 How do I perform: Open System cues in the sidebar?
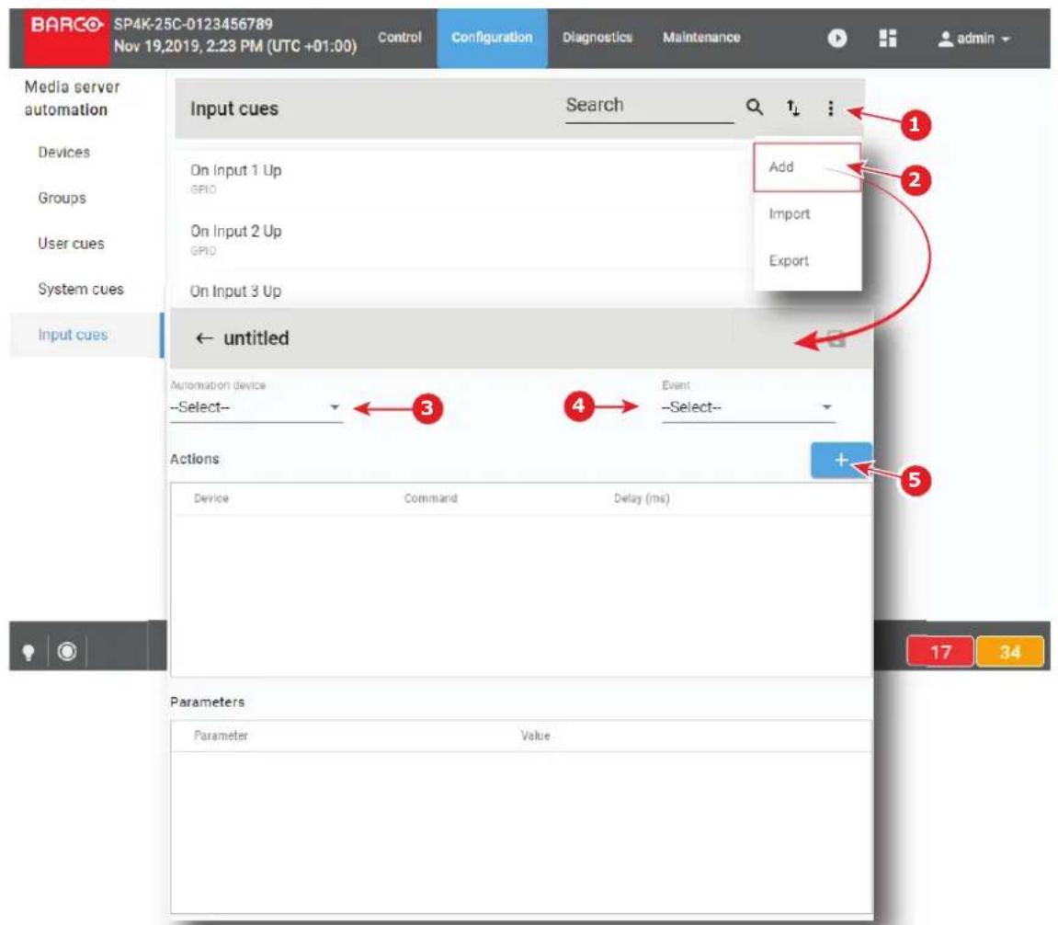click(81, 289)
